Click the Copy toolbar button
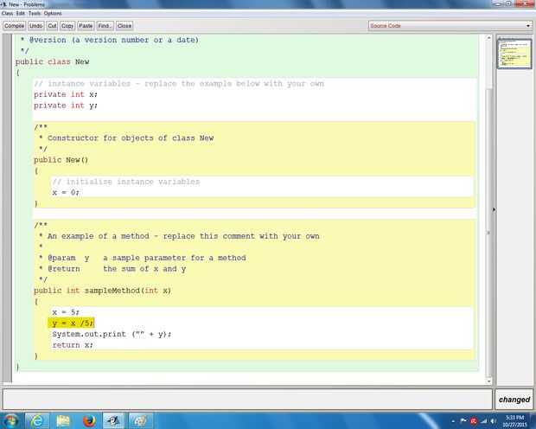536x429 pixels. (x=67, y=26)
